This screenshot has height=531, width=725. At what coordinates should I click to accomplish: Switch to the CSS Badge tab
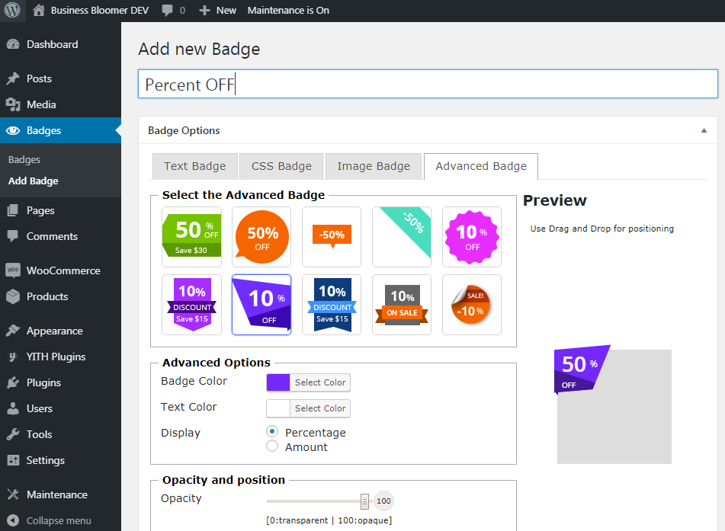pyautogui.click(x=281, y=166)
